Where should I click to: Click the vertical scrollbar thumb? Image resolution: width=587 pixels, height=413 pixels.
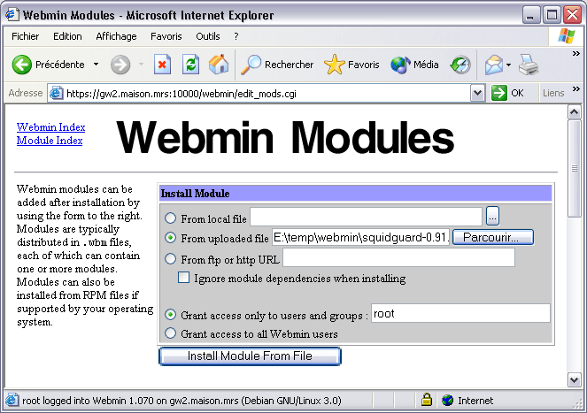tap(575, 168)
